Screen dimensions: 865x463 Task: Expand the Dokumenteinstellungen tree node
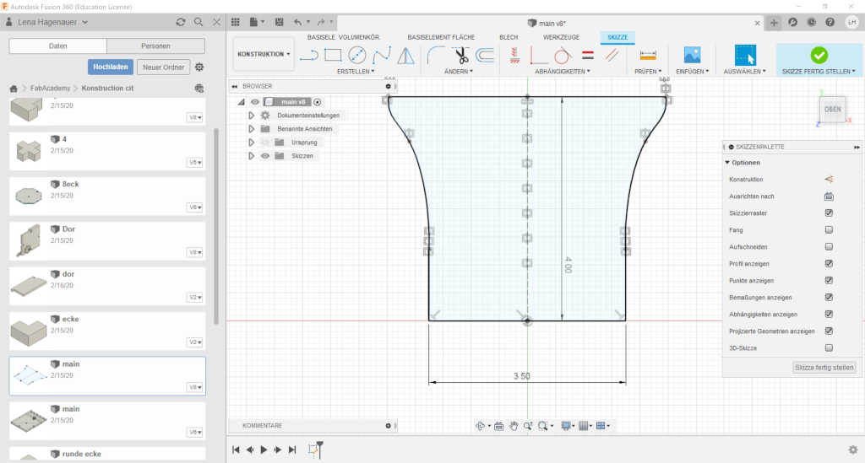click(251, 115)
